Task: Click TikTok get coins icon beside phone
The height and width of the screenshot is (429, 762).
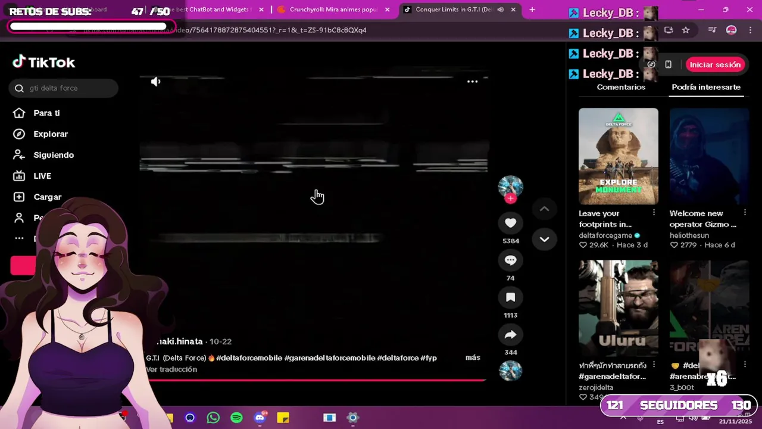Action: (651, 64)
